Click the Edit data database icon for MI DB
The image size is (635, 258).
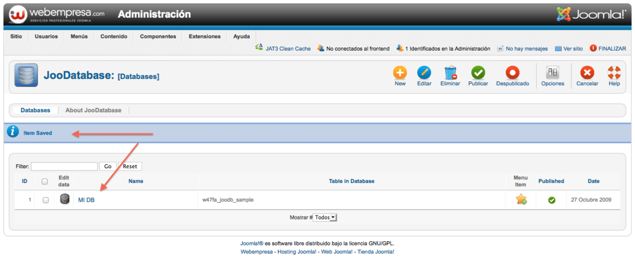(65, 199)
